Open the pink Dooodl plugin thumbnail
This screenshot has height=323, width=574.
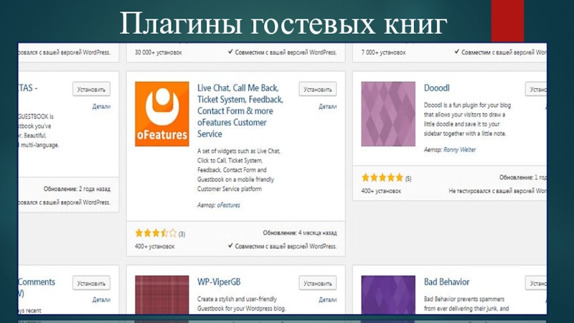click(x=388, y=114)
